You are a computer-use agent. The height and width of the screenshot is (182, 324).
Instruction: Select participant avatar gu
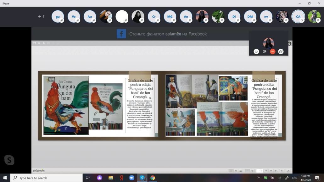[58, 17]
